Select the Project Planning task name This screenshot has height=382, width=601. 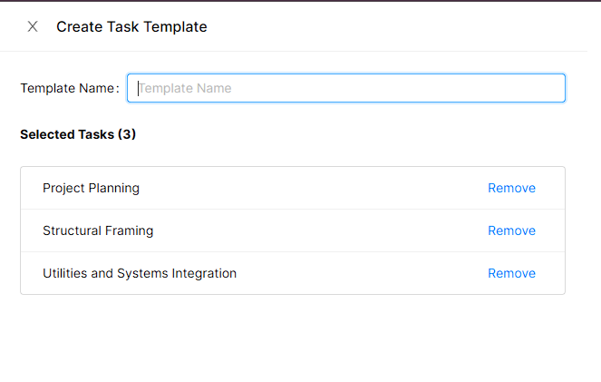(x=91, y=189)
